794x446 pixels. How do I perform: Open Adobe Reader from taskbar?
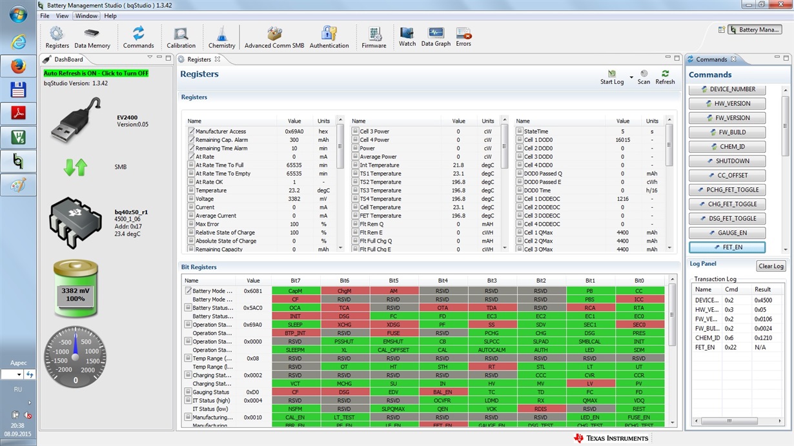click(18, 114)
